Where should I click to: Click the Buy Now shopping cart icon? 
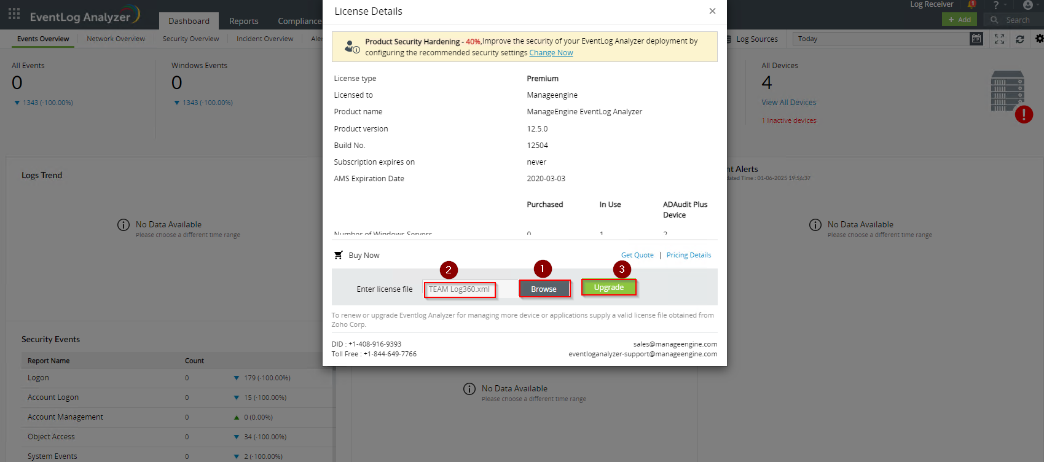click(x=338, y=255)
